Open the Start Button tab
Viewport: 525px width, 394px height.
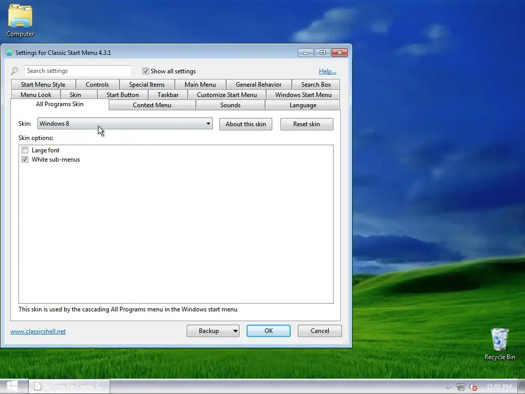[x=123, y=94]
